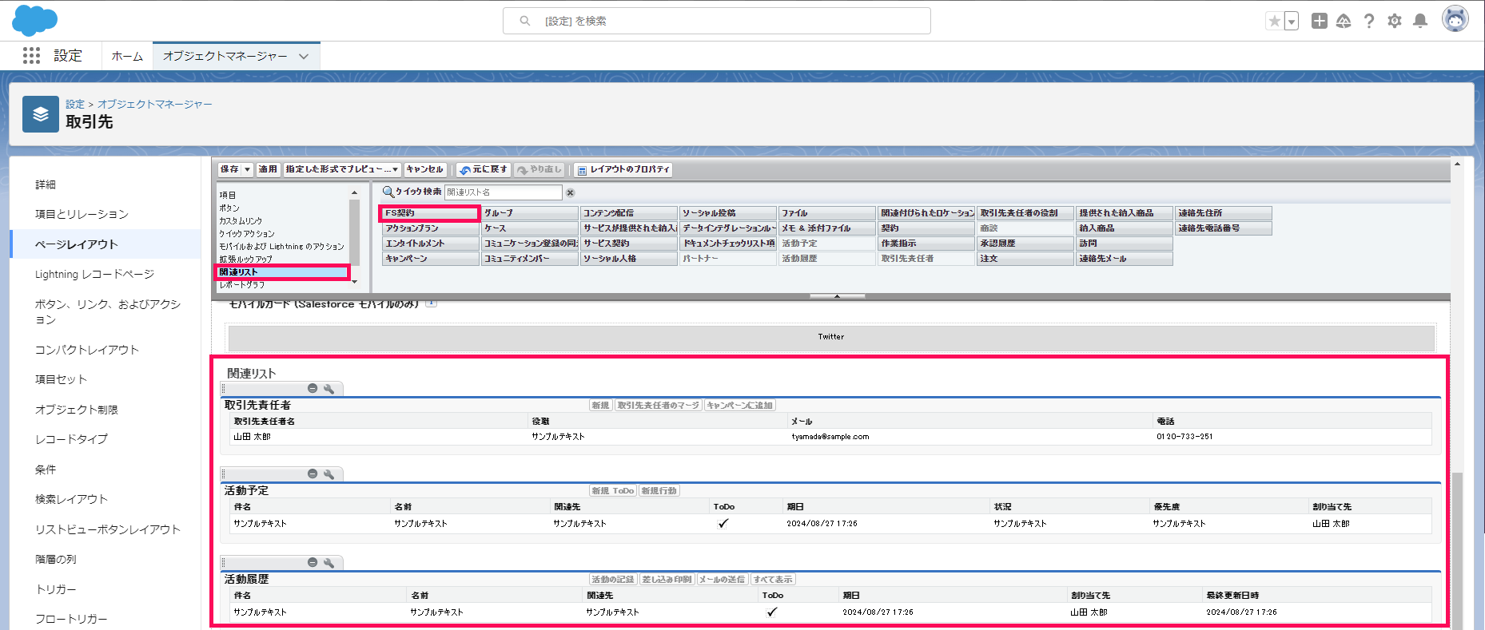
Task: Open 詳細 in the sidebar
Action: 46,184
